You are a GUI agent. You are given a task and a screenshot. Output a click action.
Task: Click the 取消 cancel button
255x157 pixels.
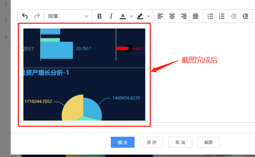[x=180, y=142]
